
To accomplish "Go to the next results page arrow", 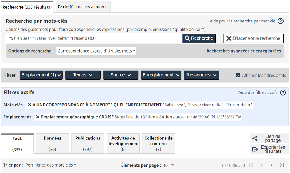I will point(271,165).
